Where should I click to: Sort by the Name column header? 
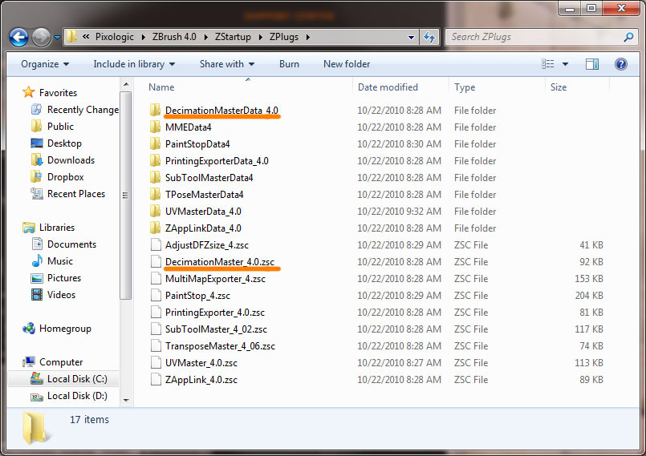(161, 87)
